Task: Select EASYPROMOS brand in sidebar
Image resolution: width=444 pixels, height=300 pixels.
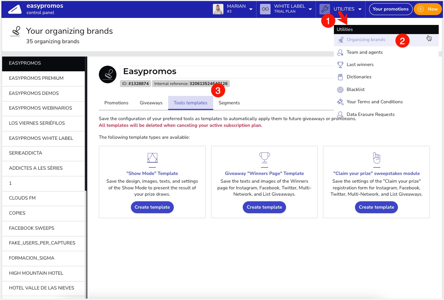Action: (43, 64)
